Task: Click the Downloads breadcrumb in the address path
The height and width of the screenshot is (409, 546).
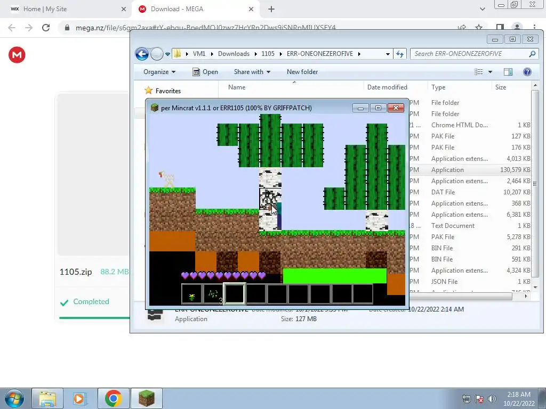Action: (x=234, y=54)
